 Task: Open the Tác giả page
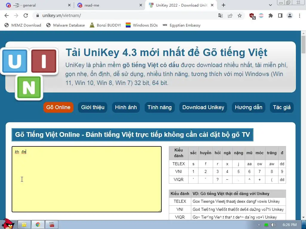282,107
